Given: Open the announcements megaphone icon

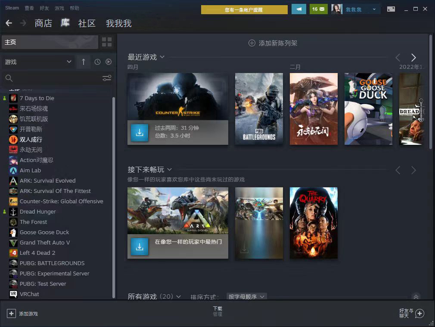Looking at the screenshot, I should pos(299,9).
